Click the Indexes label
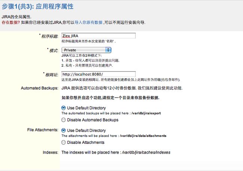Image resolution: width=243 pixels, height=171 pixels. click(50, 152)
